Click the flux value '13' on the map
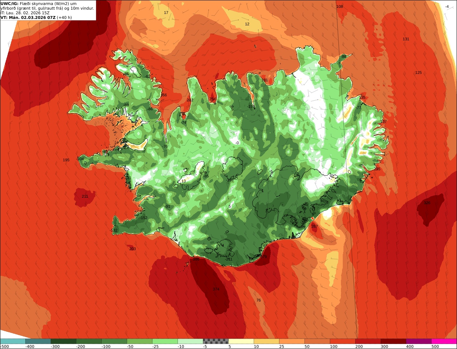The image size is (457, 349). [x=184, y=181]
